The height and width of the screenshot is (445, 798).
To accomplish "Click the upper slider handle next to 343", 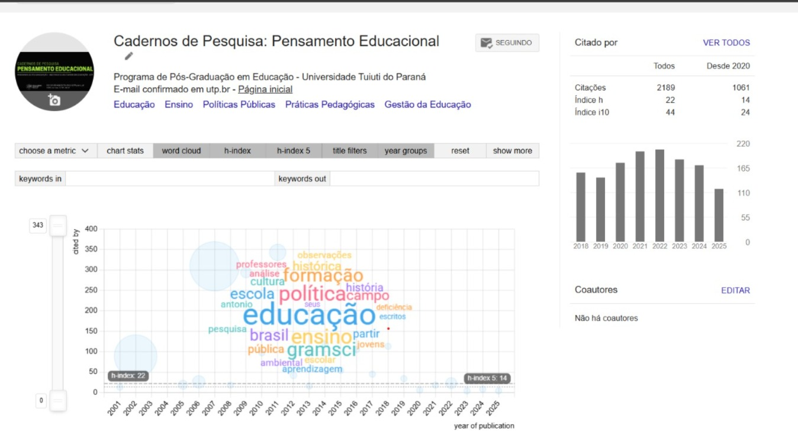I will pos(58,225).
